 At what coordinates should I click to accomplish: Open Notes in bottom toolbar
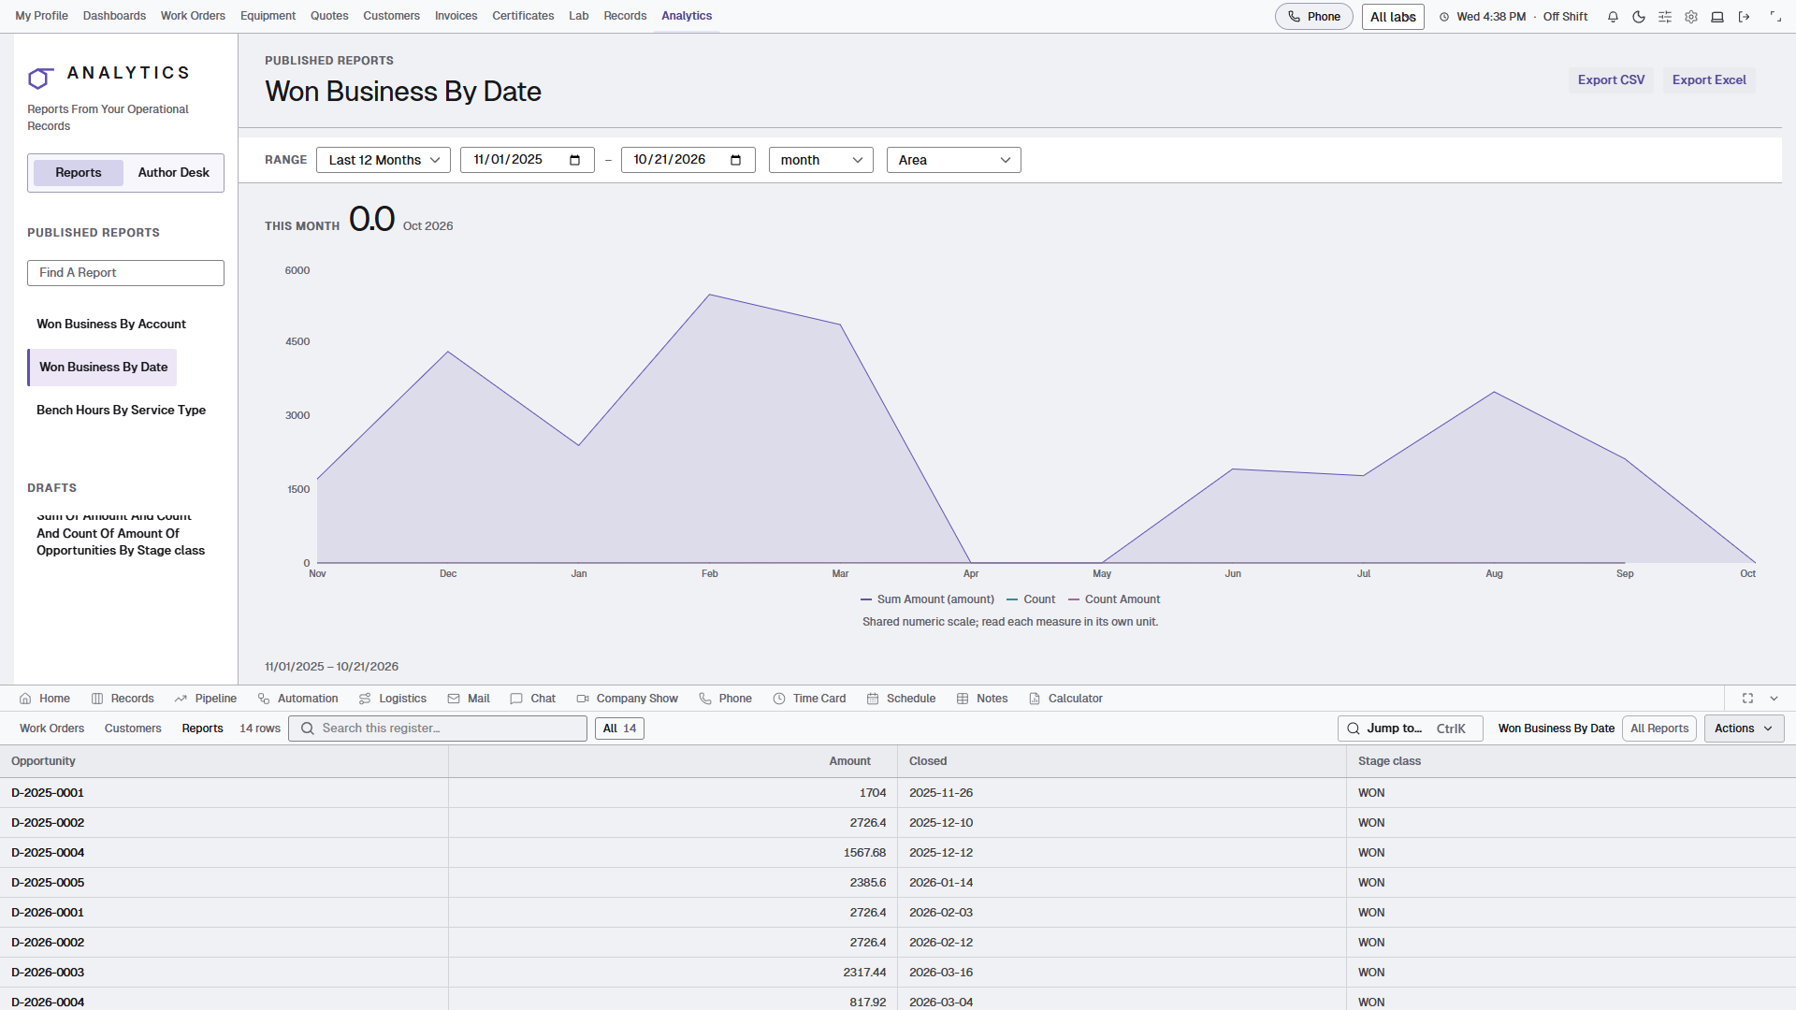click(982, 699)
